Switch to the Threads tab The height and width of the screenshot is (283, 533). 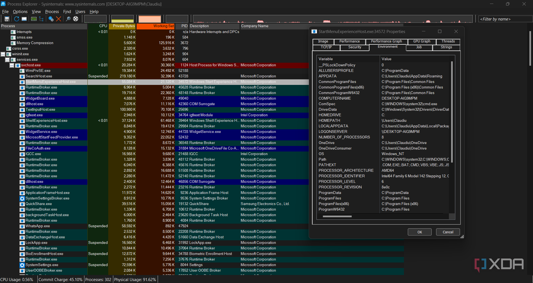(448, 41)
